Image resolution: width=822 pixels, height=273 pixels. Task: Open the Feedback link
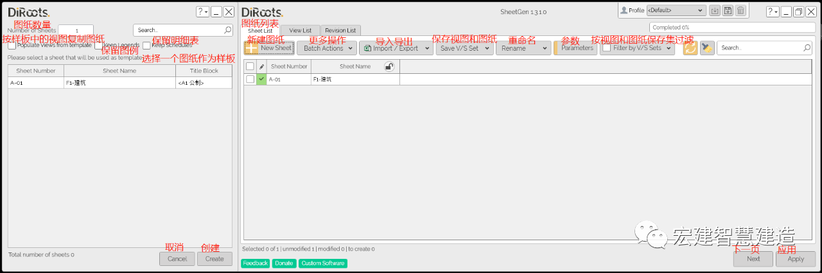(x=256, y=263)
